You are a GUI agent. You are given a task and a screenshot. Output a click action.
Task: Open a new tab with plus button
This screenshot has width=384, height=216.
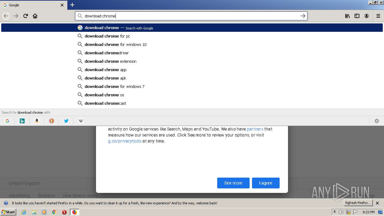coord(72,5)
